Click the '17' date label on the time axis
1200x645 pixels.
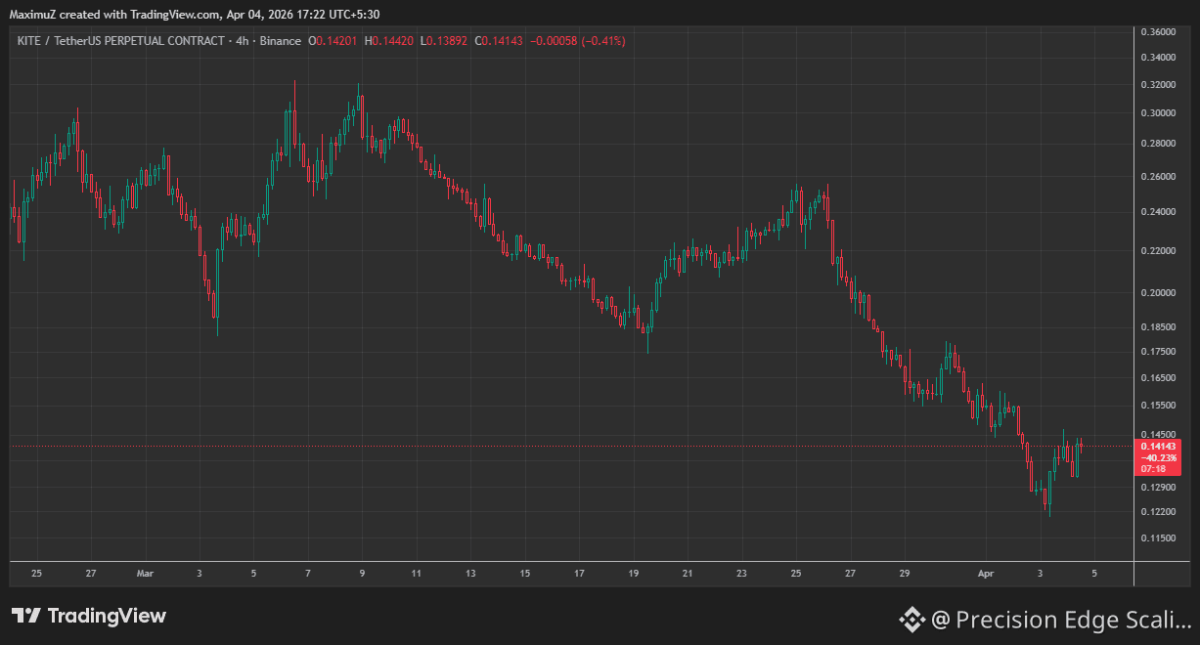(x=579, y=574)
